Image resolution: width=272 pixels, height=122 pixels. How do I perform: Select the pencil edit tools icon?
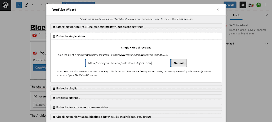[x=26, y=5]
